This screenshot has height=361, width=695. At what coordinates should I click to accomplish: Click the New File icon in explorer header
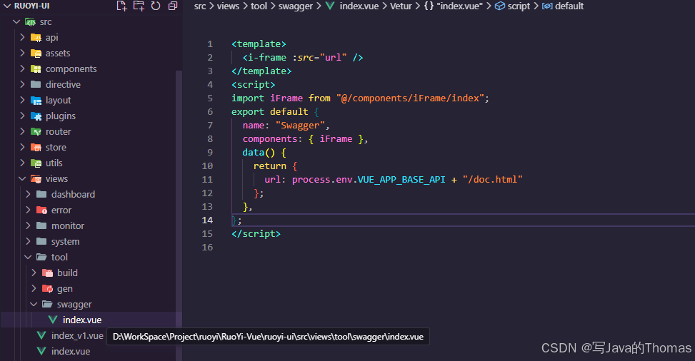pos(121,6)
